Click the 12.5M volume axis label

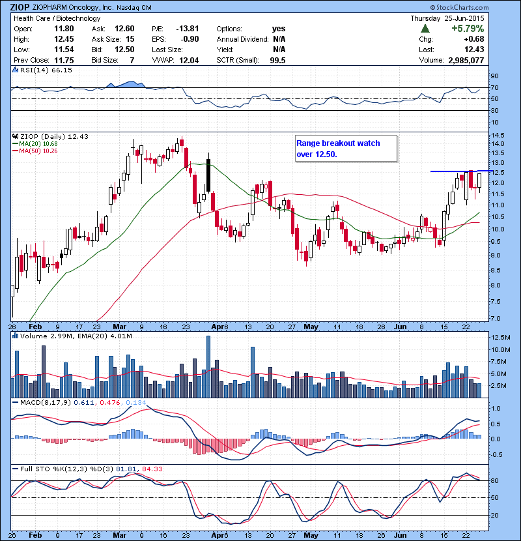pos(501,338)
